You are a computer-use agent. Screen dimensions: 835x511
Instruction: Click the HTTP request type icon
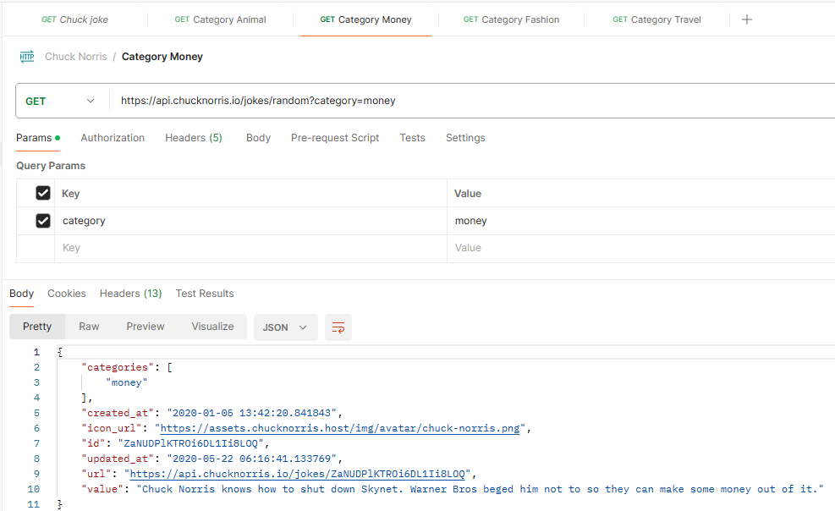[26, 57]
